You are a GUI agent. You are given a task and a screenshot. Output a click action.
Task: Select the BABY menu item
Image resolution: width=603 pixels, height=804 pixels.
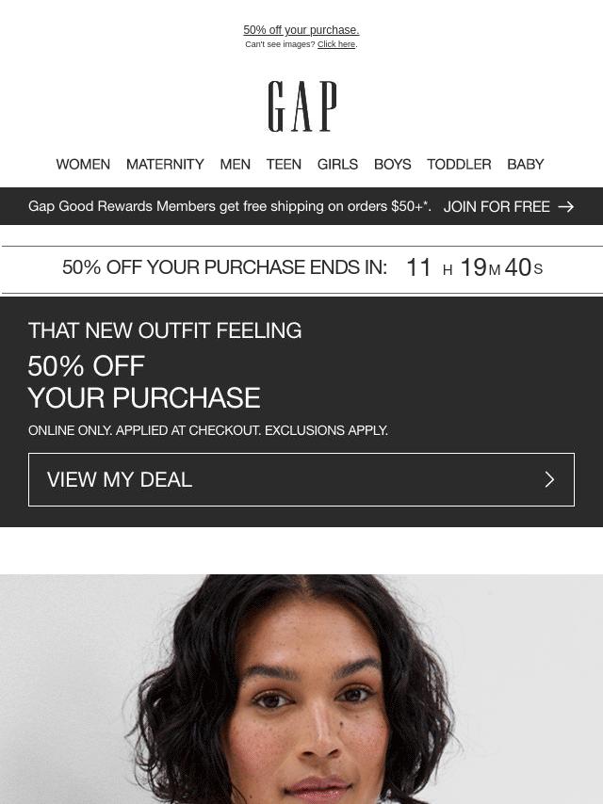[x=526, y=164]
